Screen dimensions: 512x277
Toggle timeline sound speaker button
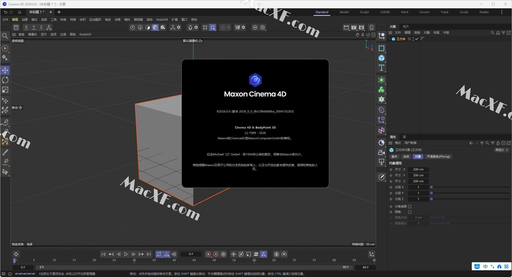tap(174, 254)
